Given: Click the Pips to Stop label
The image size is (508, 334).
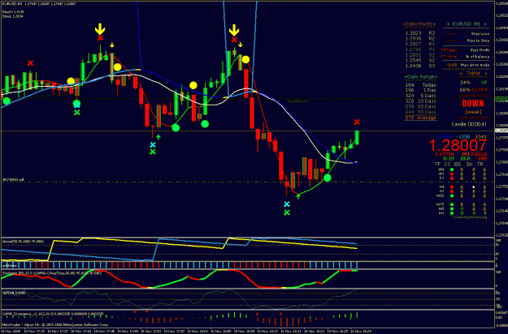Looking at the screenshot, I should click(x=478, y=41).
